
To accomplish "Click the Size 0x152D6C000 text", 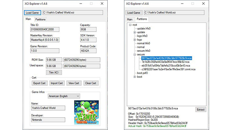I will tap(154, 117).
